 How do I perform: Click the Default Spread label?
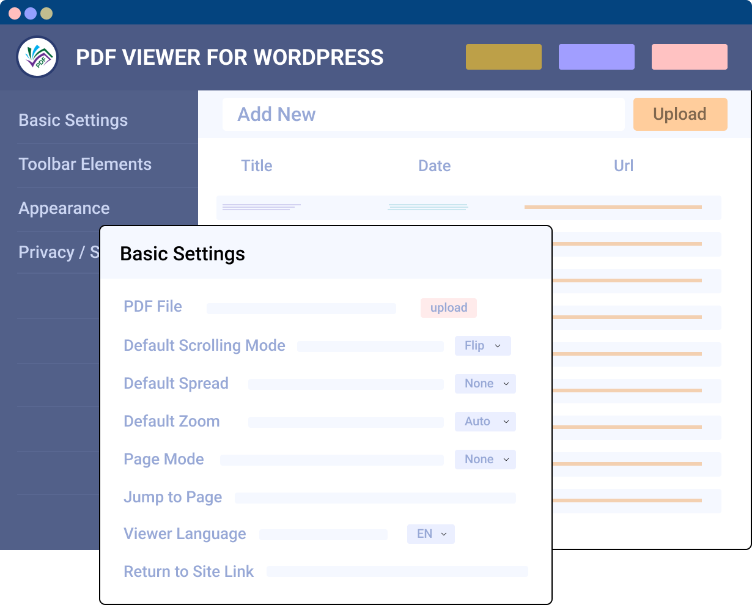176,383
